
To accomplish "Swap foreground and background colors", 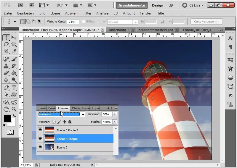I will (x=14, y=116).
